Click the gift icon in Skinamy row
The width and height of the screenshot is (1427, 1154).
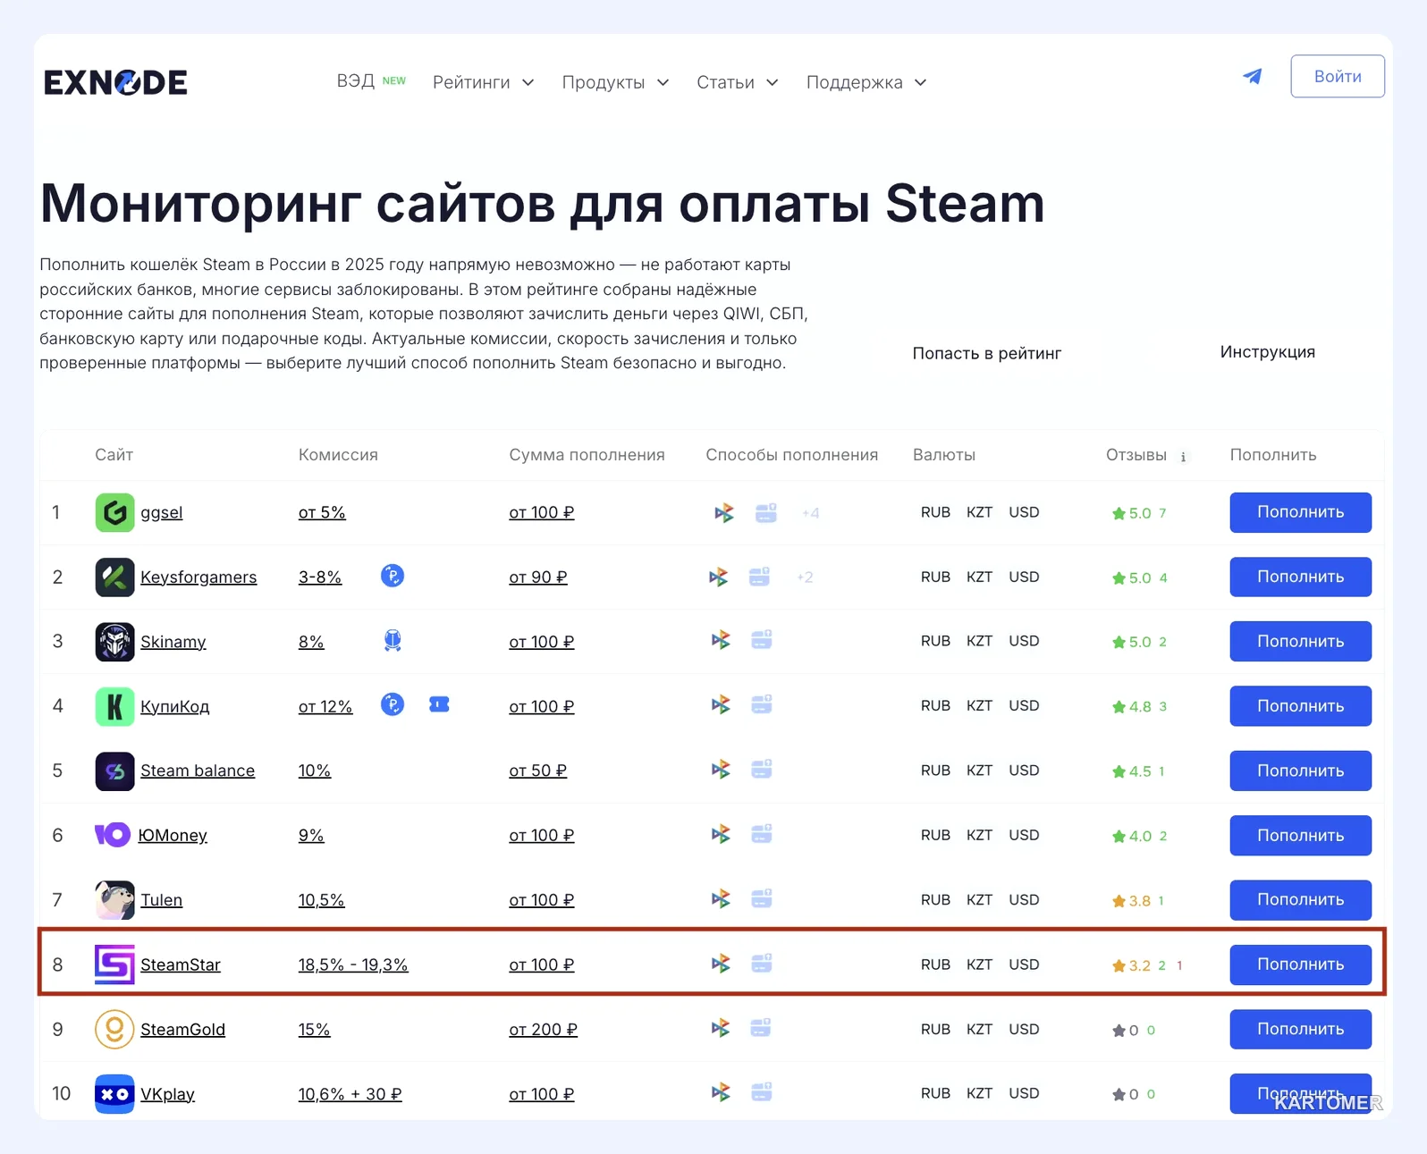(393, 640)
